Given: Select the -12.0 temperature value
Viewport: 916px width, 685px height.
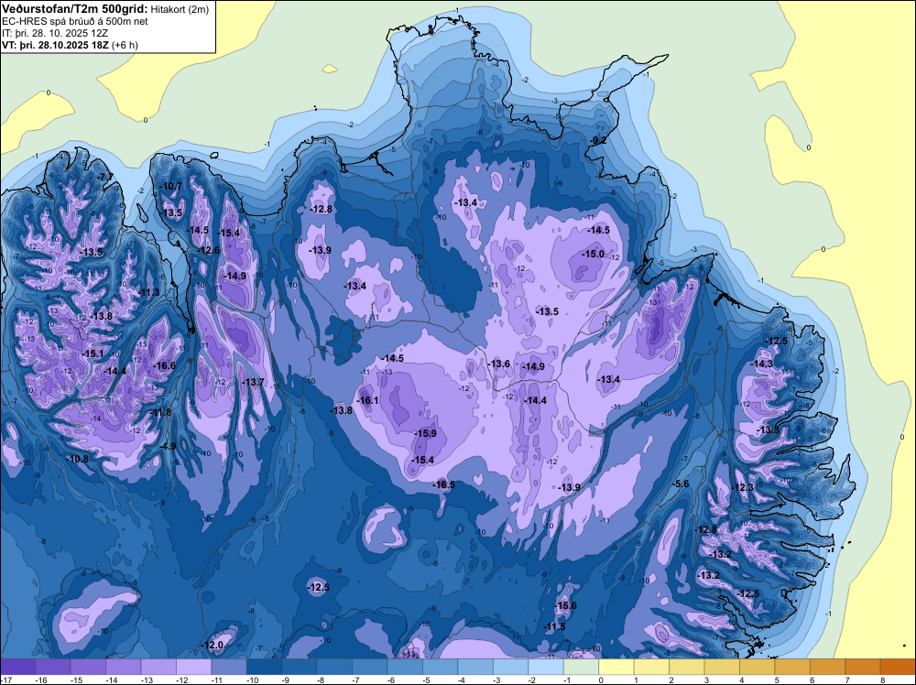Looking at the screenshot, I should [x=213, y=646].
